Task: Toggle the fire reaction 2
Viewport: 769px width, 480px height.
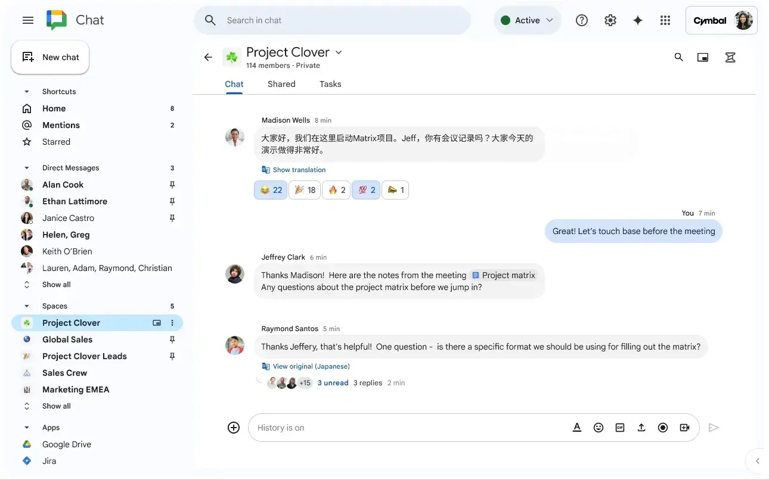Action: click(x=336, y=190)
